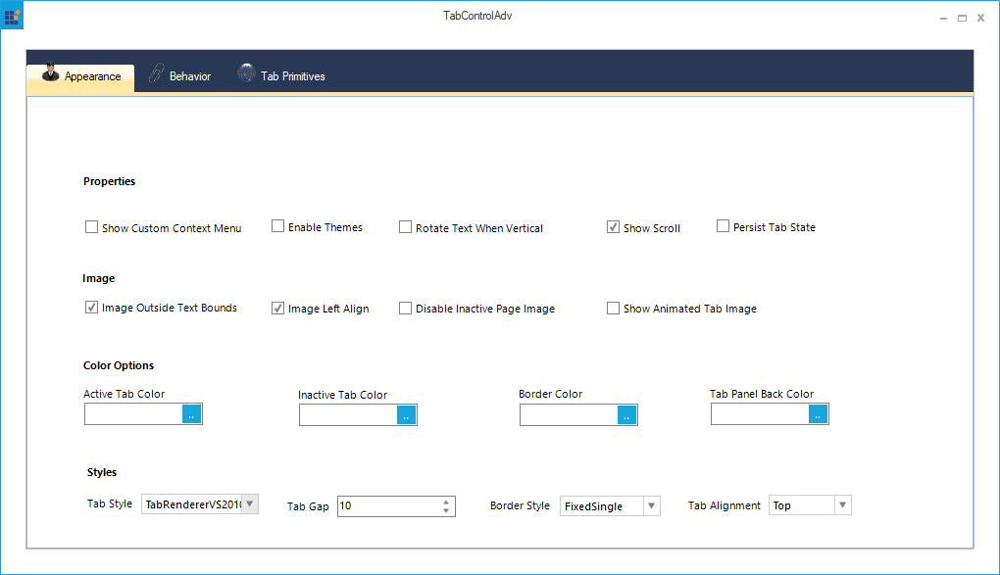The height and width of the screenshot is (575, 1000).
Task: Uncheck Image Outside Text Bounds
Action: click(91, 307)
